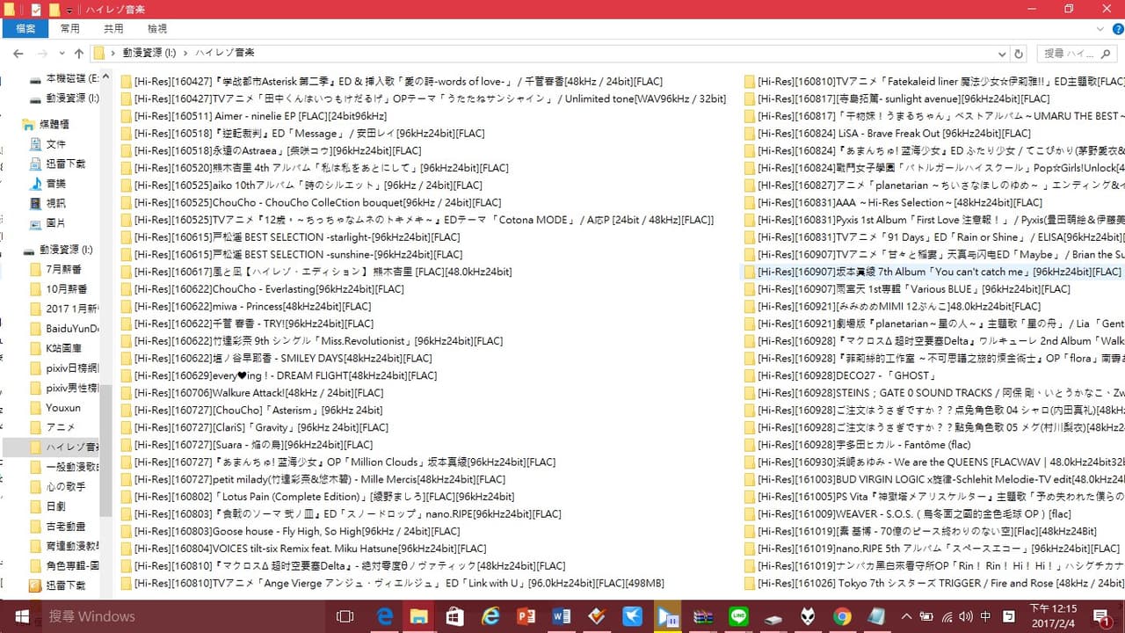Switch to the 常用 ribbon tab

pos(70,29)
